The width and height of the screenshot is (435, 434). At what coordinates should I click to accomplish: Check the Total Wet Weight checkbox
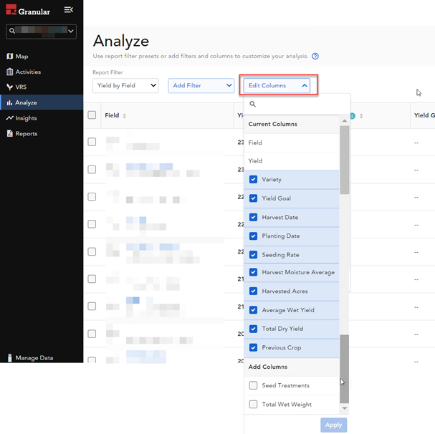pos(253,405)
